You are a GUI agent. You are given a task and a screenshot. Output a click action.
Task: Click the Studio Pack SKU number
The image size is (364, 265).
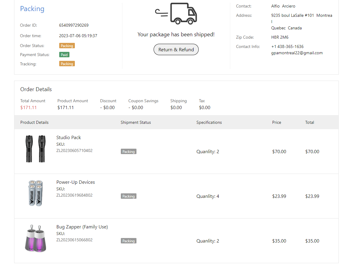[74, 150]
